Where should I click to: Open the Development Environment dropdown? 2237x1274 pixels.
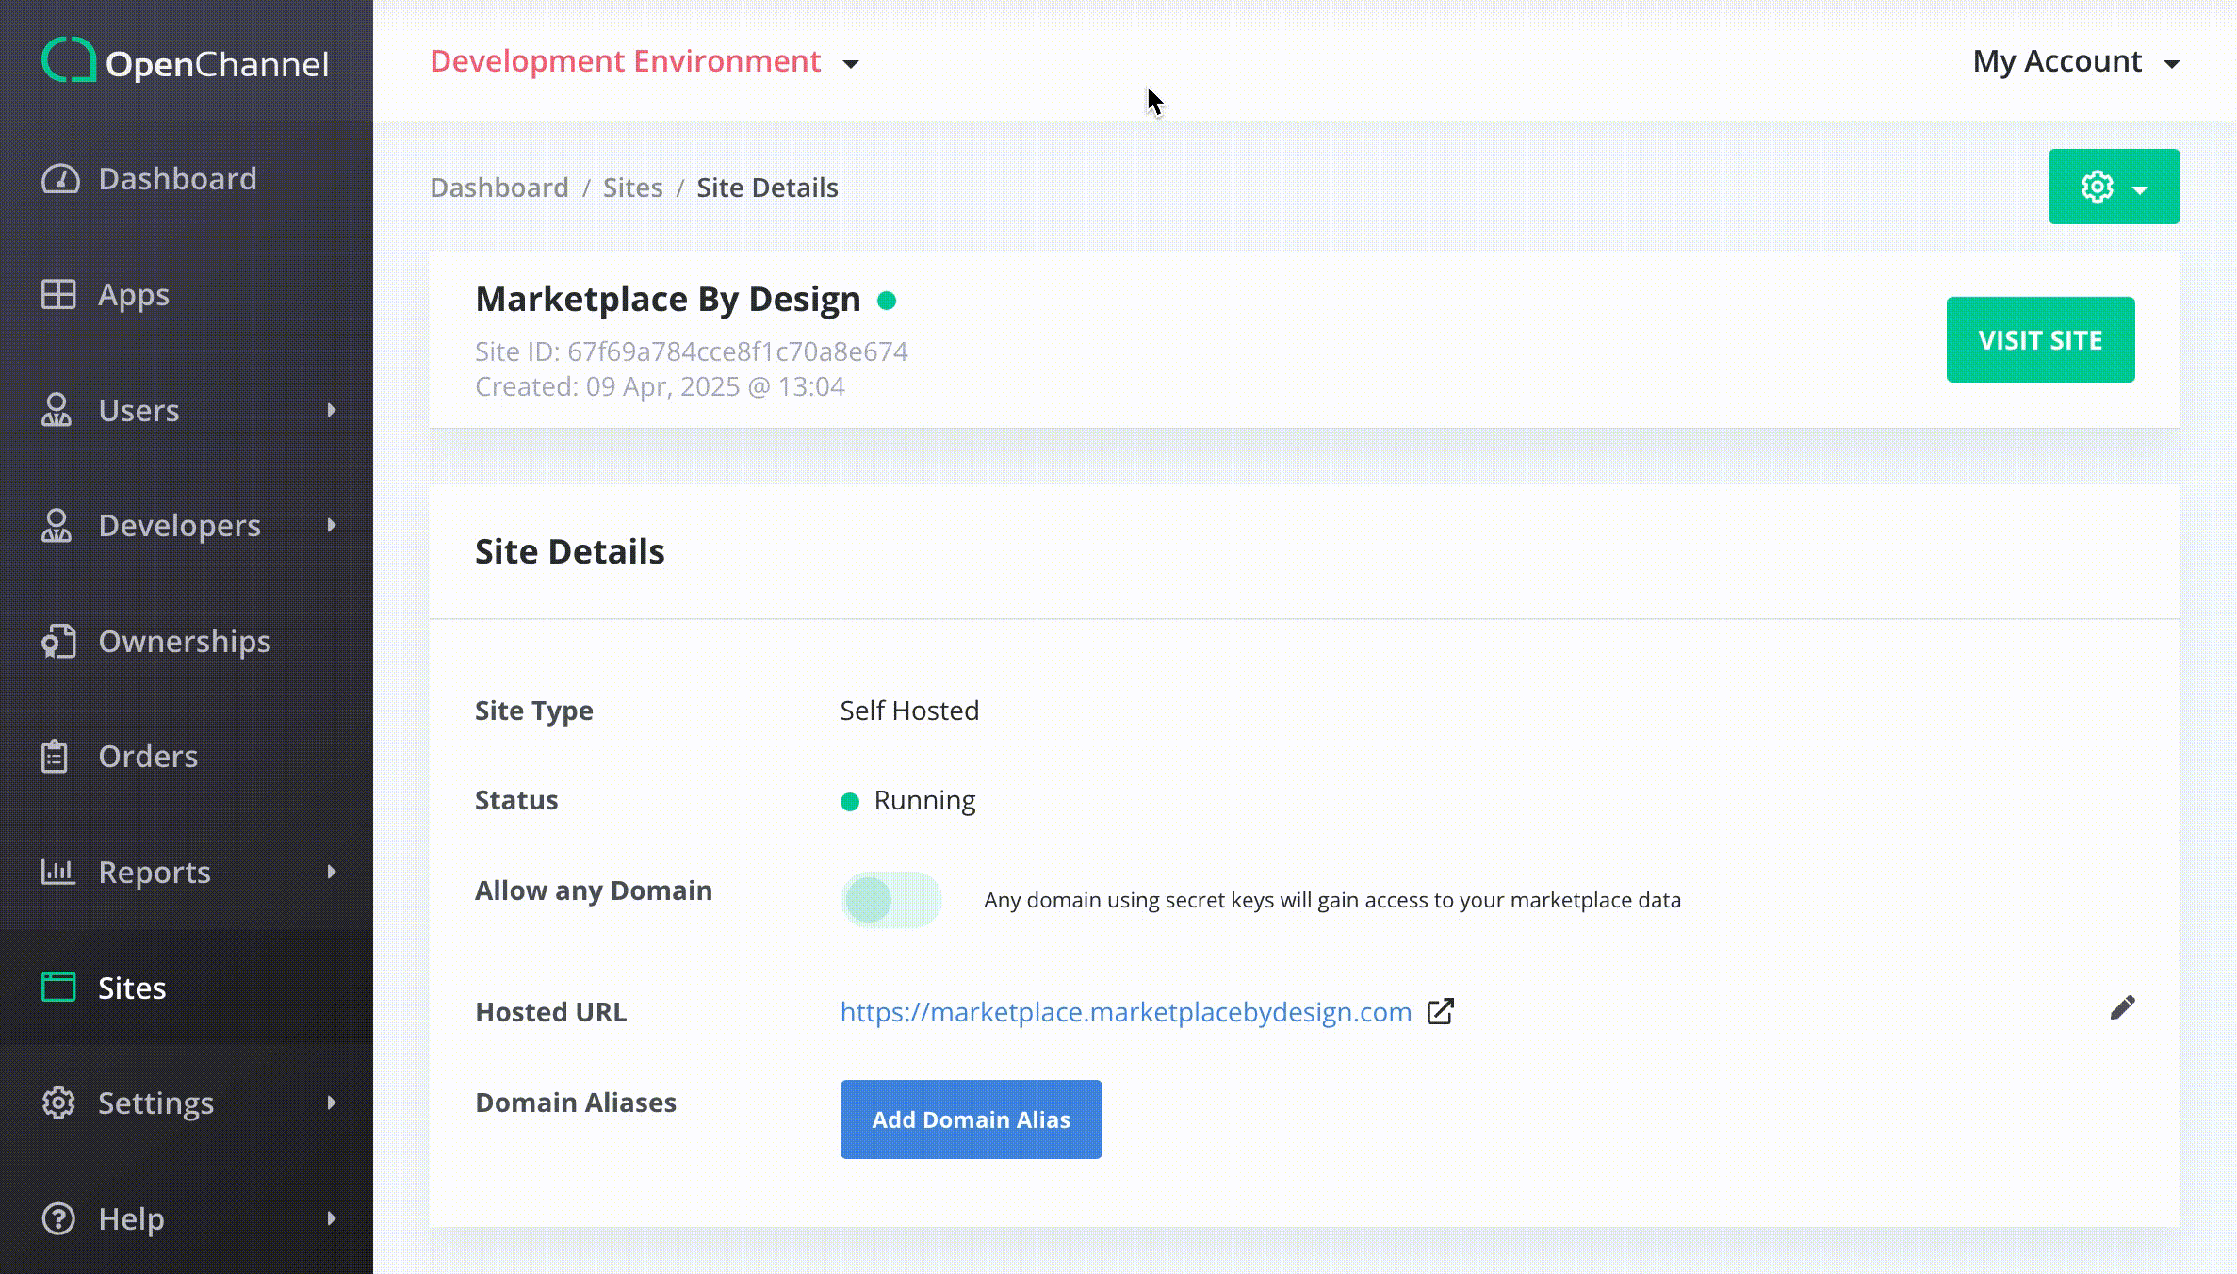(x=645, y=62)
